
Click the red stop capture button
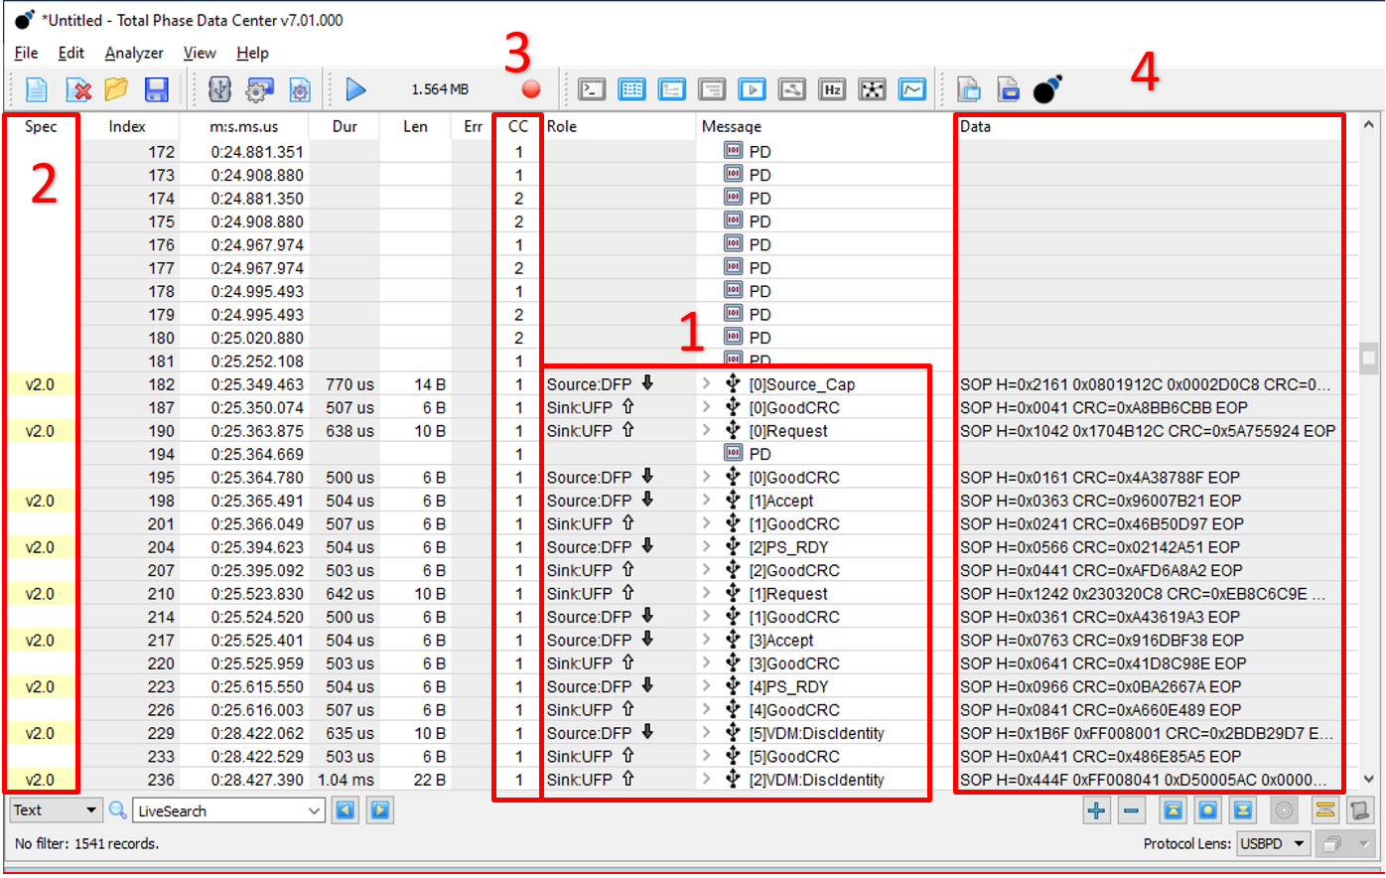click(x=531, y=89)
